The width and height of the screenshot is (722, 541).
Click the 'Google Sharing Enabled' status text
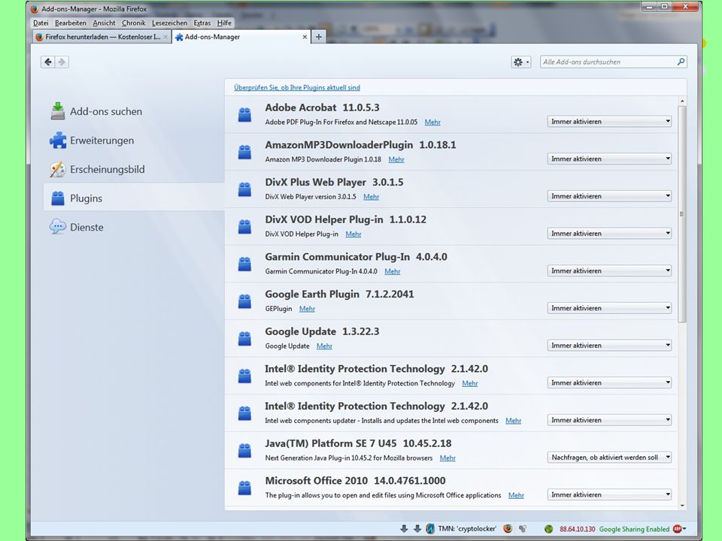click(x=634, y=529)
